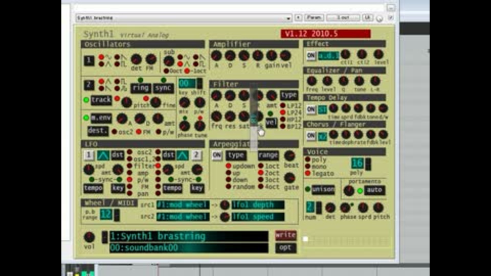
Task: Adjust the oscillator tune knob
Action: point(199,126)
